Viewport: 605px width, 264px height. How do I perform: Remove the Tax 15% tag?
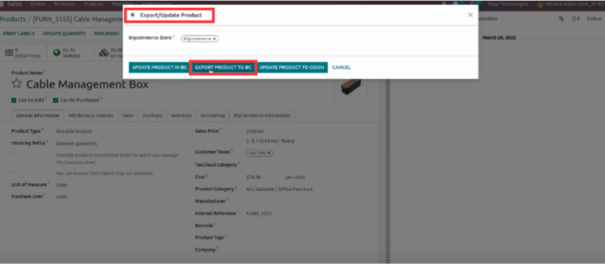click(x=269, y=153)
